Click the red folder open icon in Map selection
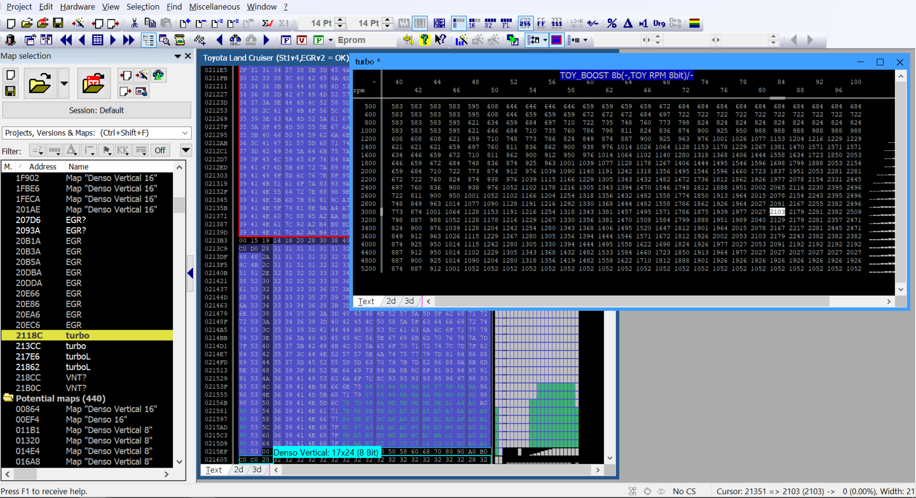 (93, 84)
